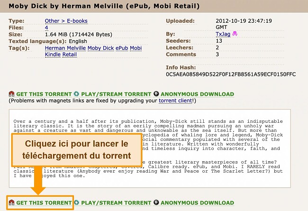Click the Leechers label
Screen dimensions: 308x211
pyautogui.click(x=180, y=47)
